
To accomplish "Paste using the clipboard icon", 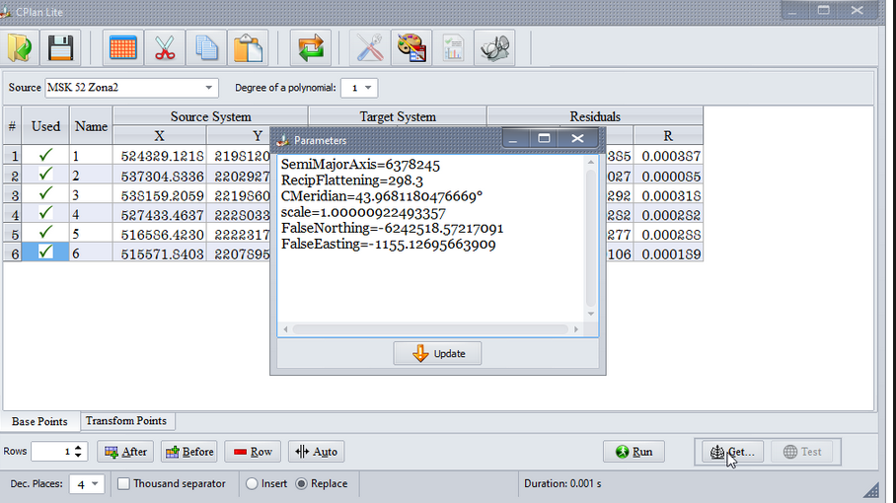I will click(x=248, y=47).
